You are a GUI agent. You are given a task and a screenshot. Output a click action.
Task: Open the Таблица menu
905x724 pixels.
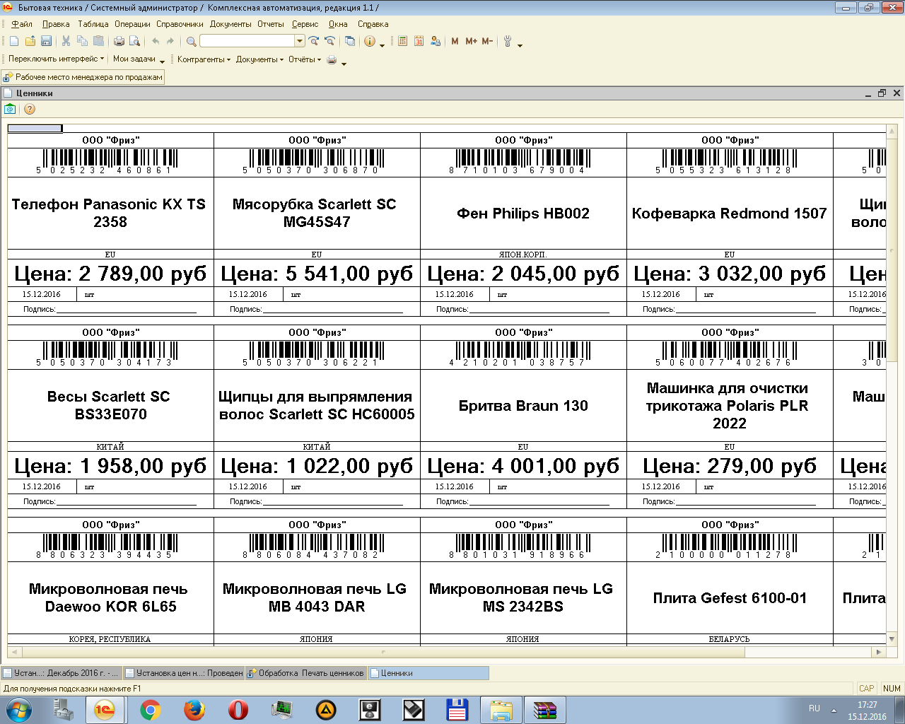tap(93, 24)
